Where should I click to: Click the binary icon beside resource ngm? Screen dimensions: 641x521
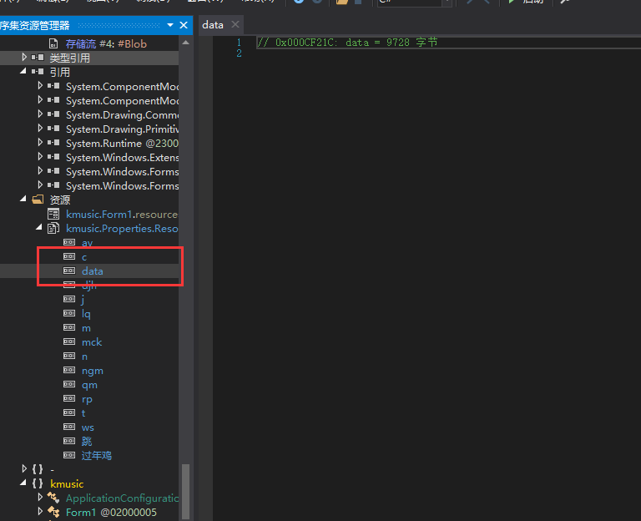pos(69,370)
